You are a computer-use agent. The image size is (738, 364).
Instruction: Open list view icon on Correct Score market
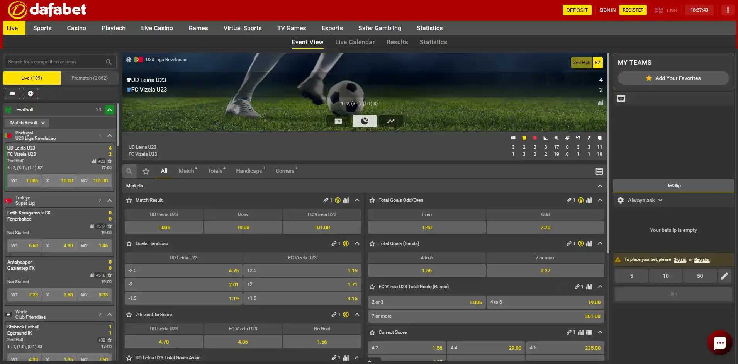coord(589,332)
